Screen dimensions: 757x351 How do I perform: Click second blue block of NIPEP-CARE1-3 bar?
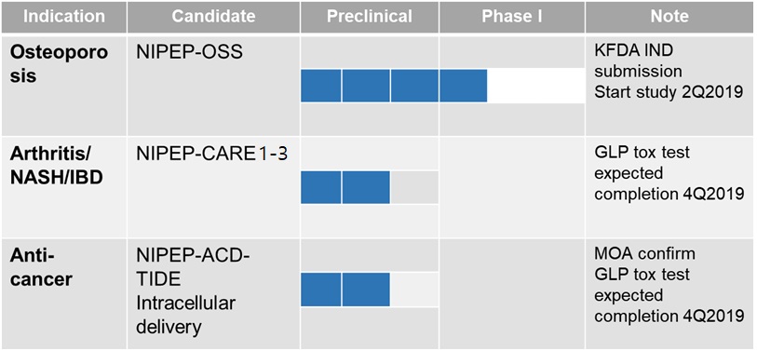point(366,187)
